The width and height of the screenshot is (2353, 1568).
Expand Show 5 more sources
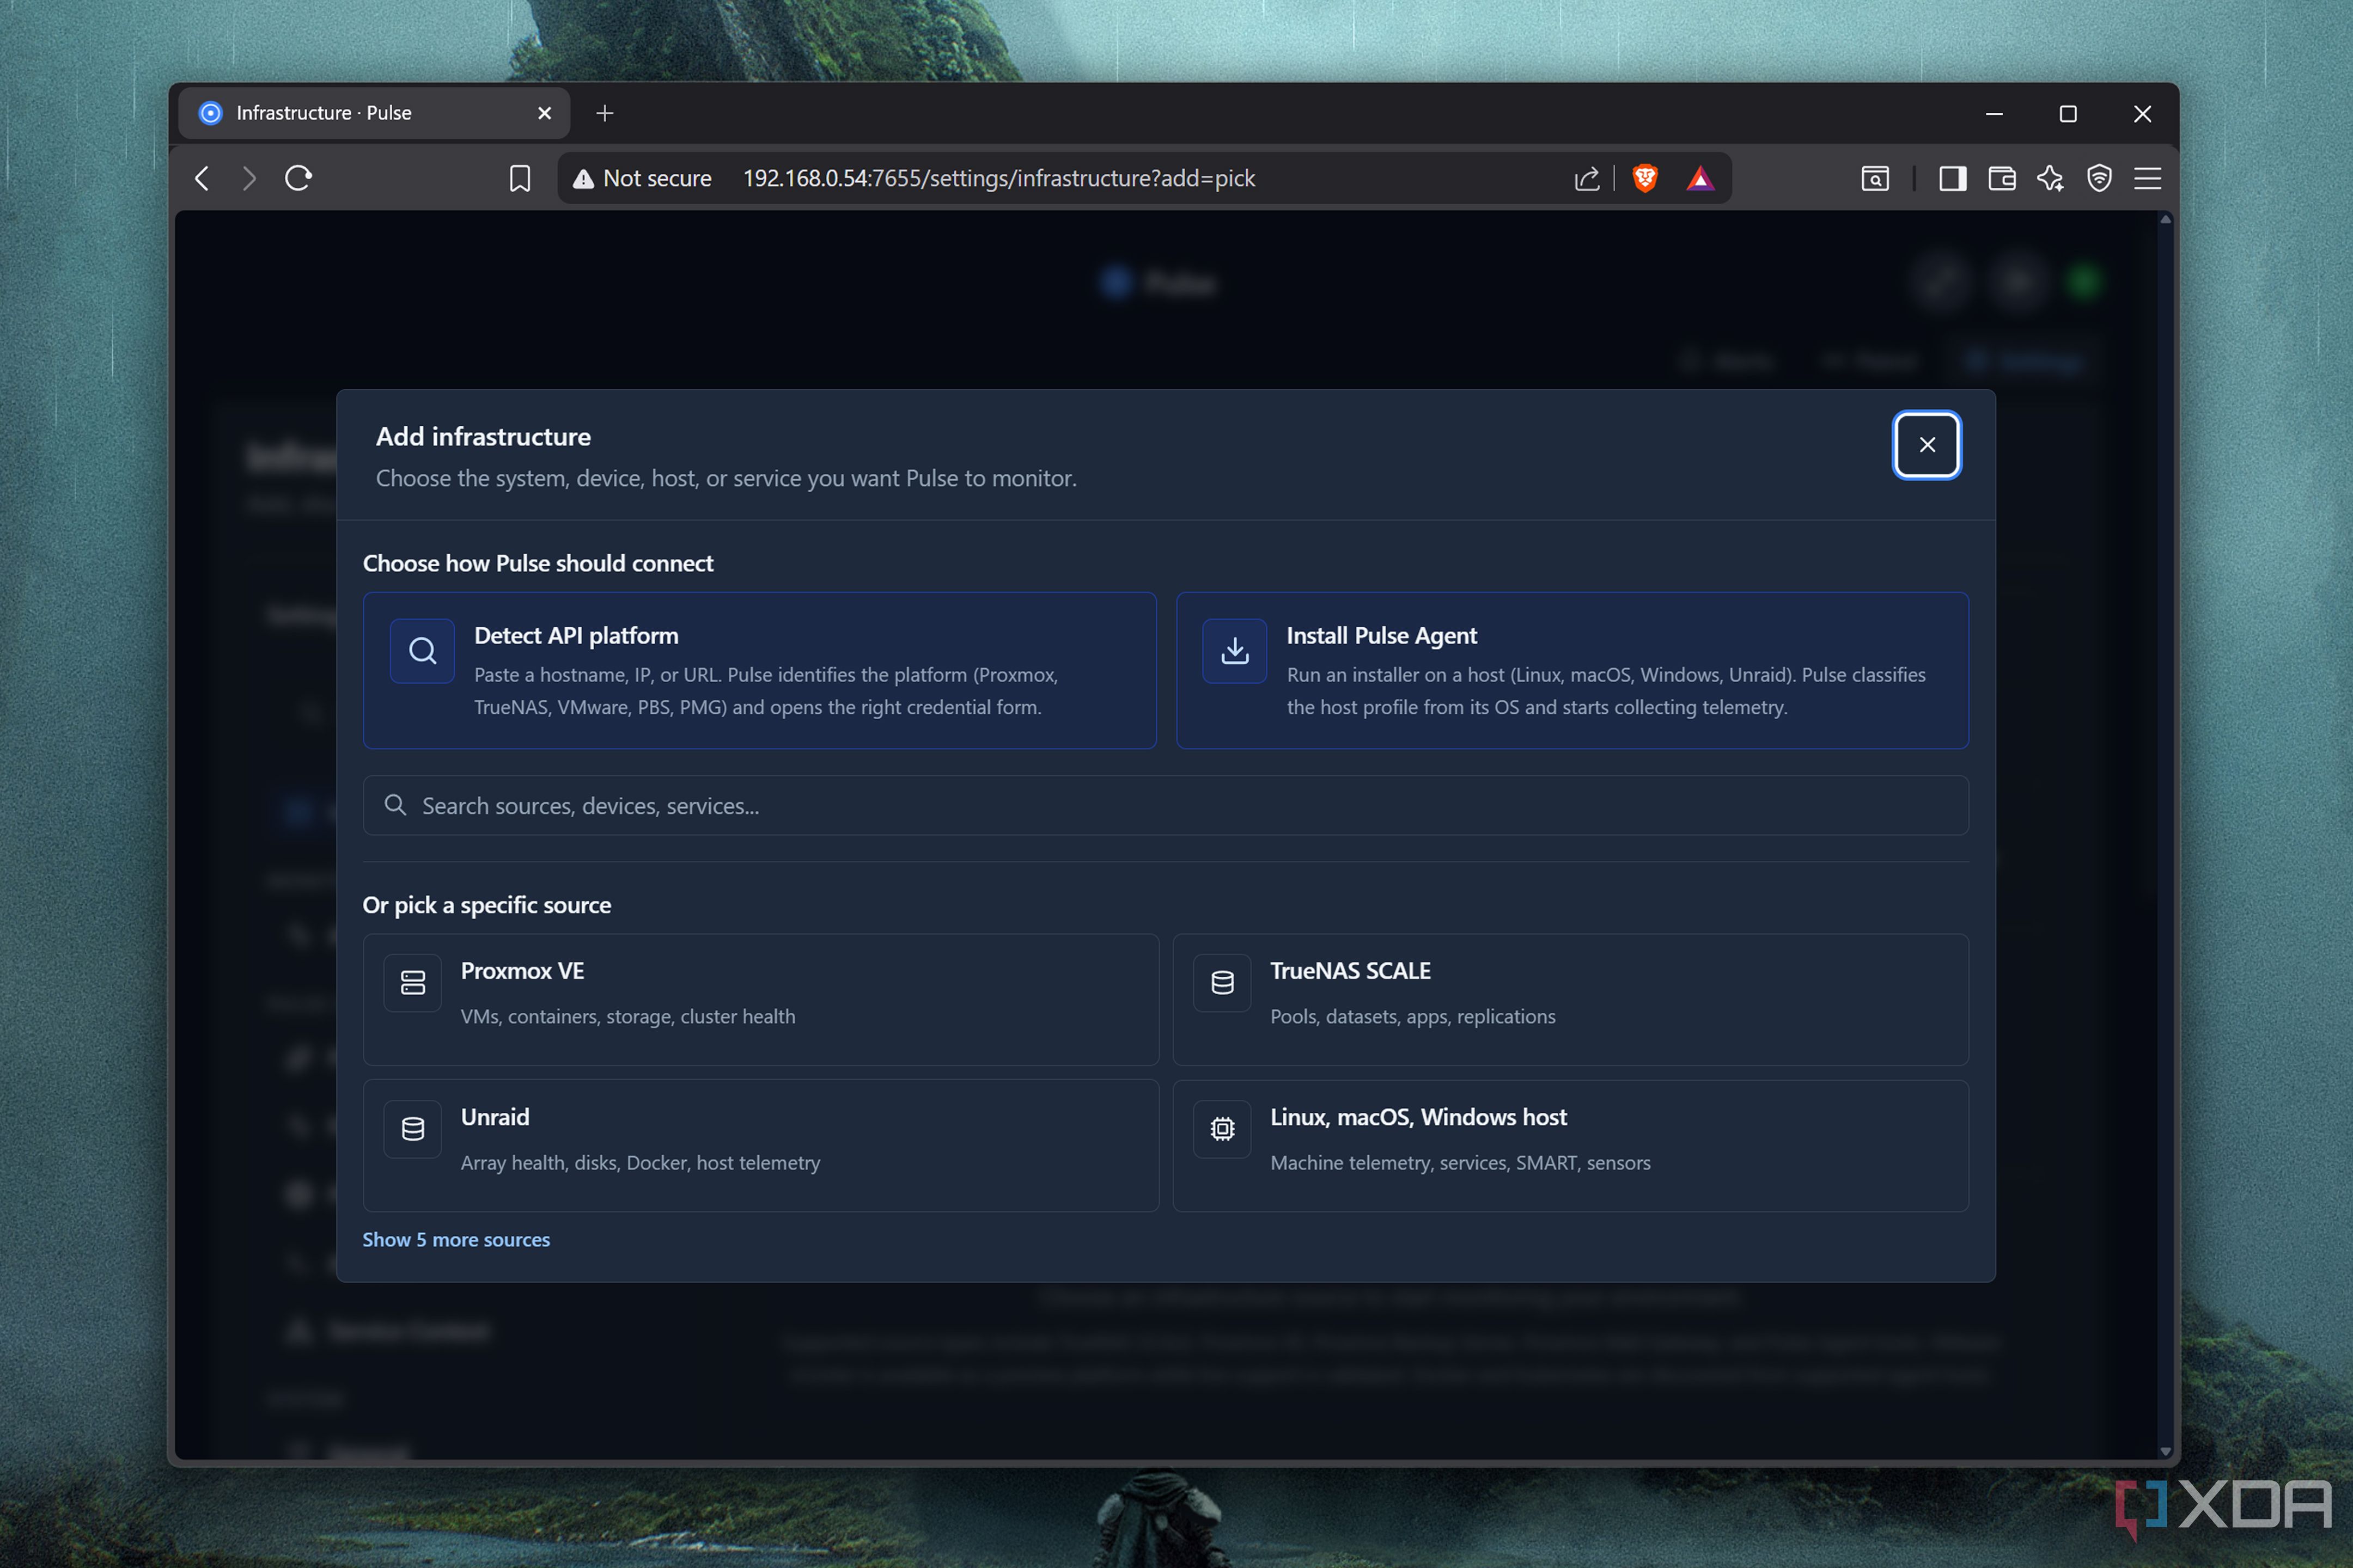456,1239
